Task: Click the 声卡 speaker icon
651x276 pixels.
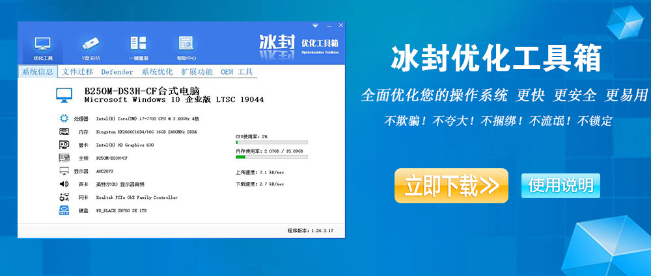Action: click(x=64, y=184)
